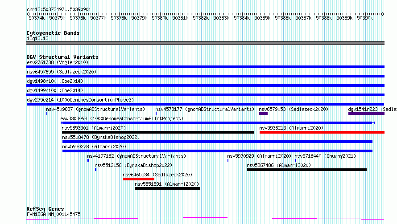Viewport: 397px width, 224px height.
Task: Click the blue esv3303098 variant bar
Action: tap(218, 123)
